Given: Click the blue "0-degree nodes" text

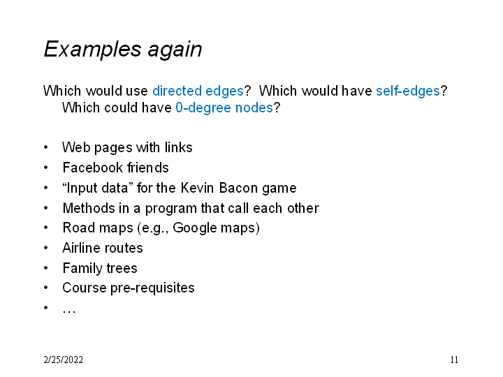Looking at the screenshot, I should (x=224, y=108).
